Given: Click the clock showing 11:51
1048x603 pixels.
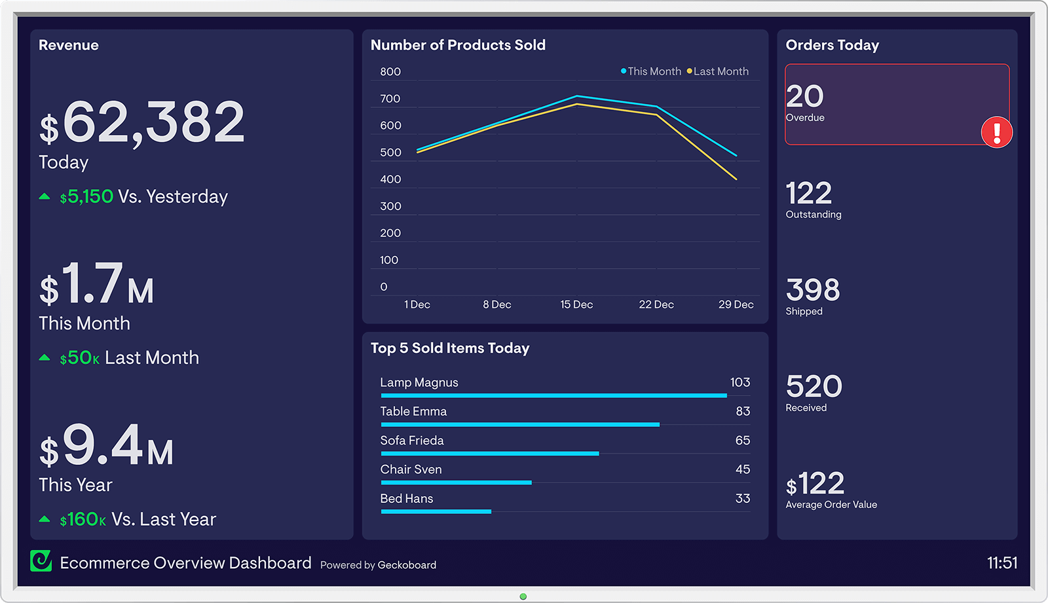Looking at the screenshot, I should (x=1001, y=562).
